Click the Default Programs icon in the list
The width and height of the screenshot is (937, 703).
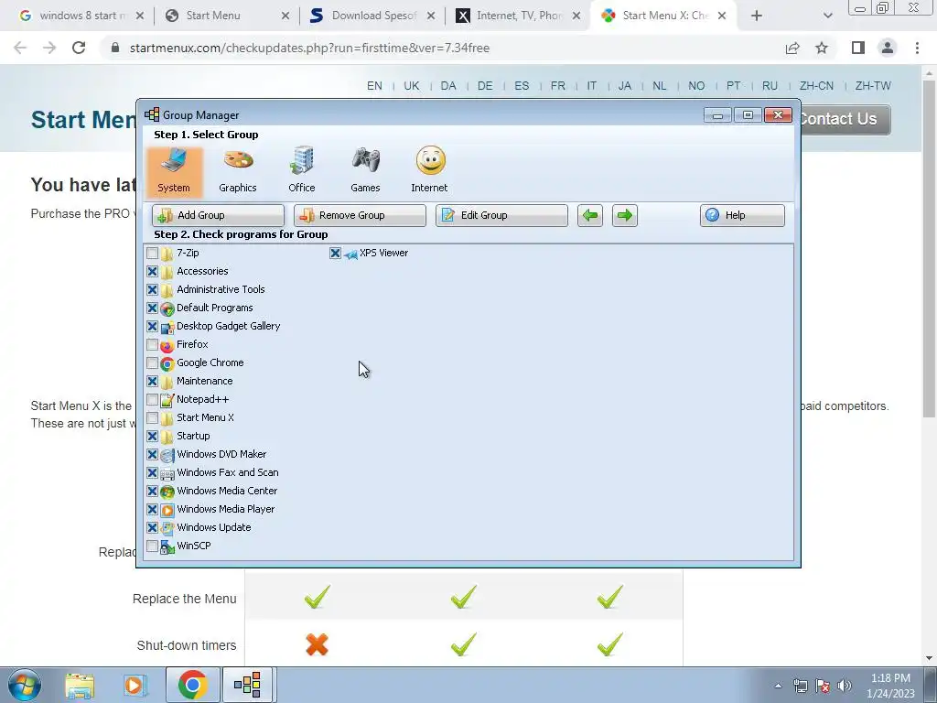click(167, 308)
